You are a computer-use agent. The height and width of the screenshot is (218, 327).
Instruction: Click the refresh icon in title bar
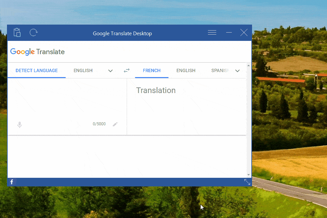[x=33, y=33]
